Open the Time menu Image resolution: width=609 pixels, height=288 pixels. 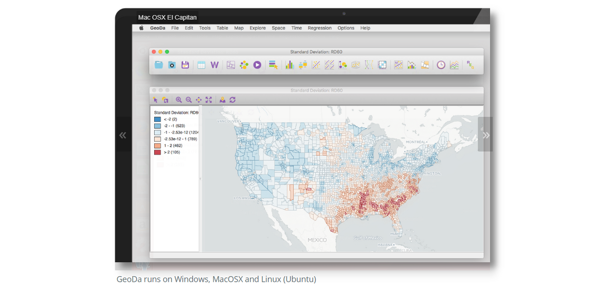point(297,28)
